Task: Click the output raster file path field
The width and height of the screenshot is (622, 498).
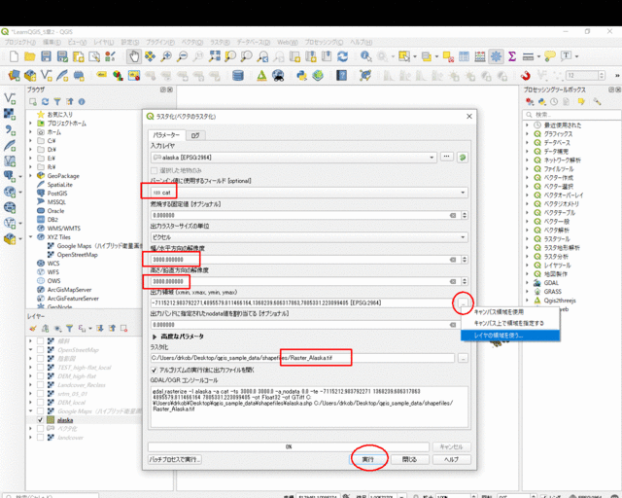Action: pyautogui.click(x=302, y=358)
